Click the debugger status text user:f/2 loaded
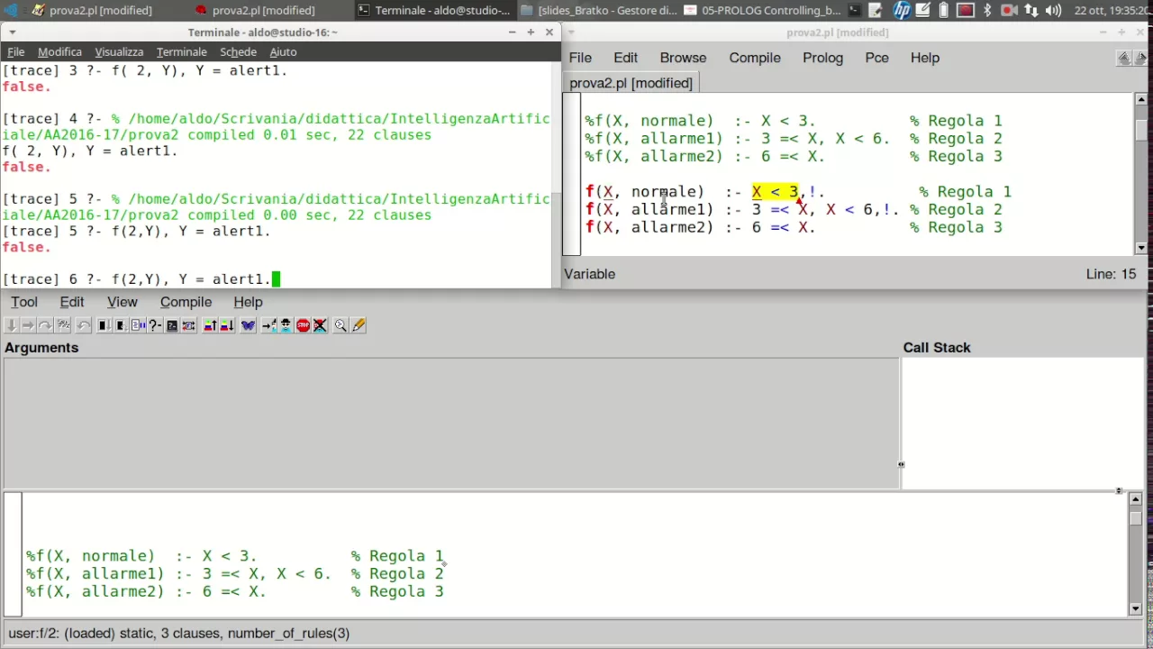Screen dimensions: 1153x649 [x=178, y=633]
